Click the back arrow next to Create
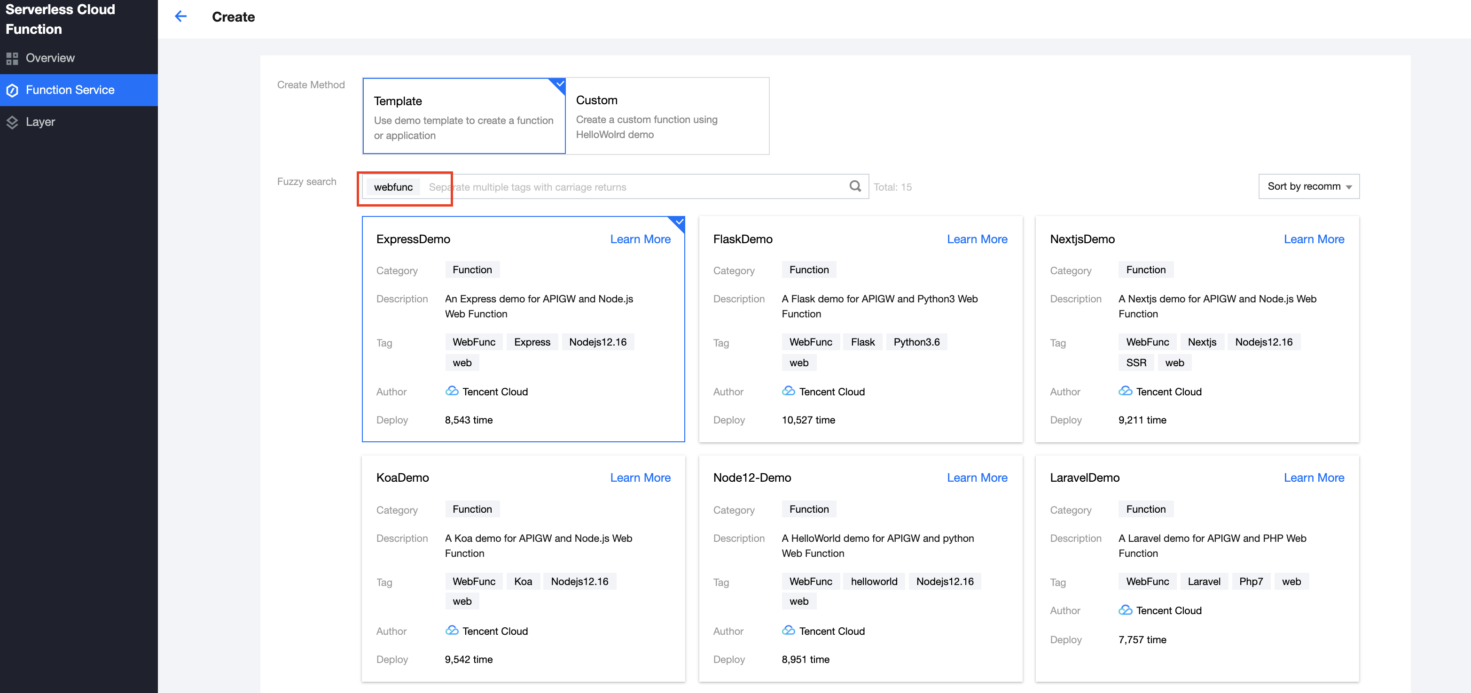The image size is (1471, 693). (180, 16)
